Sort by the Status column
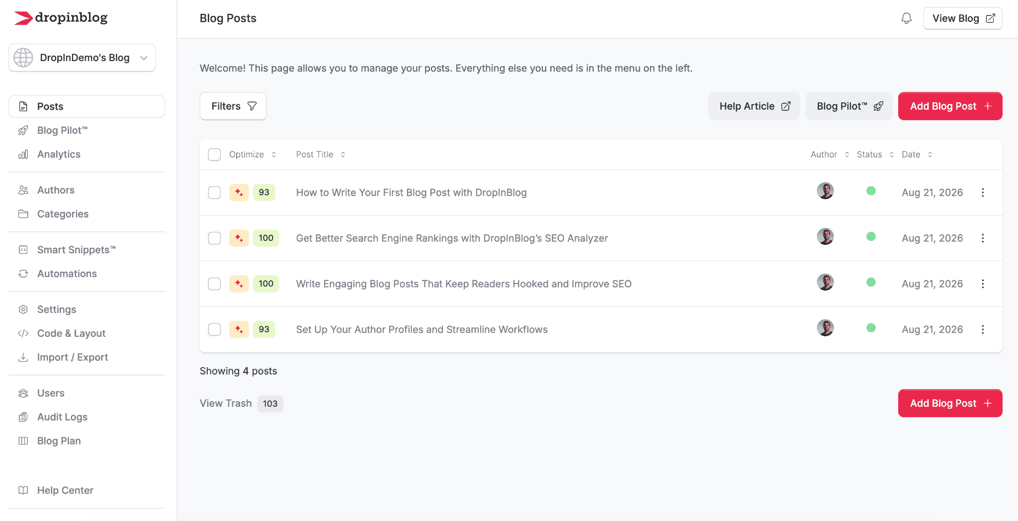The height and width of the screenshot is (521, 1018). tap(875, 154)
